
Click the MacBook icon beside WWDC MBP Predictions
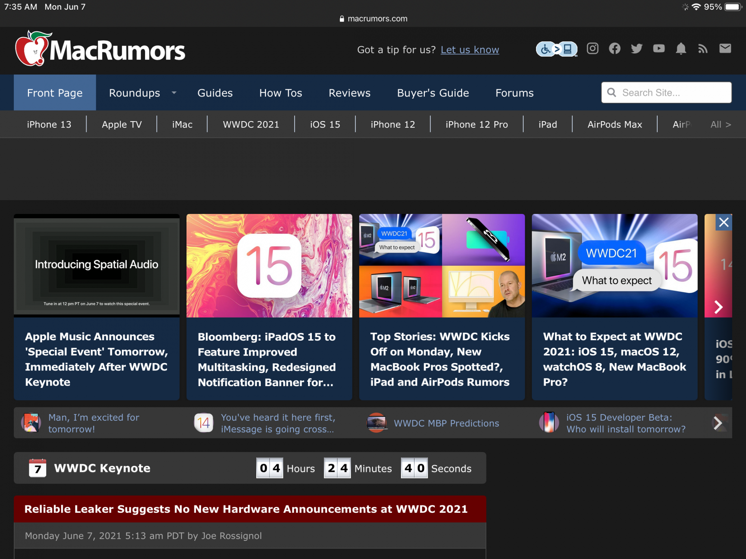[376, 423]
